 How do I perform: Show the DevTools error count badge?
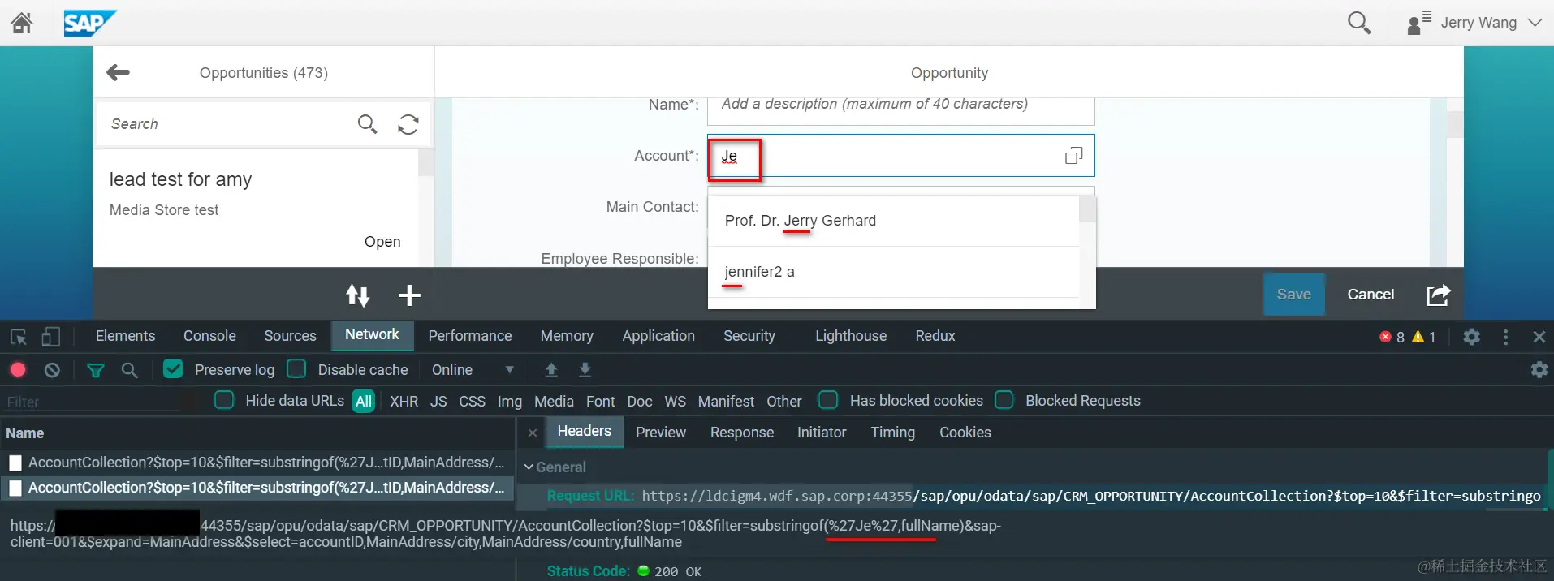click(1392, 337)
